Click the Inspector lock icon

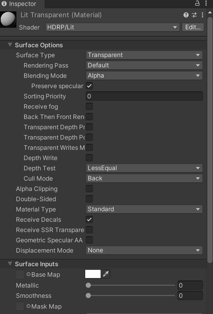pyautogui.click(x=197, y=3)
